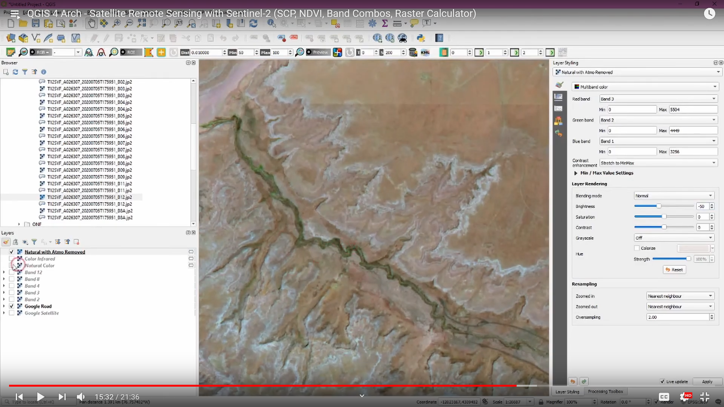Switch to the Processing Toolbox tab

pyautogui.click(x=606, y=391)
